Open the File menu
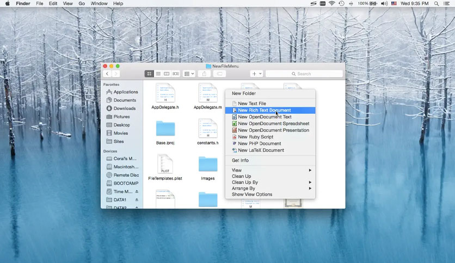This screenshot has width=455, height=263. point(40,3)
